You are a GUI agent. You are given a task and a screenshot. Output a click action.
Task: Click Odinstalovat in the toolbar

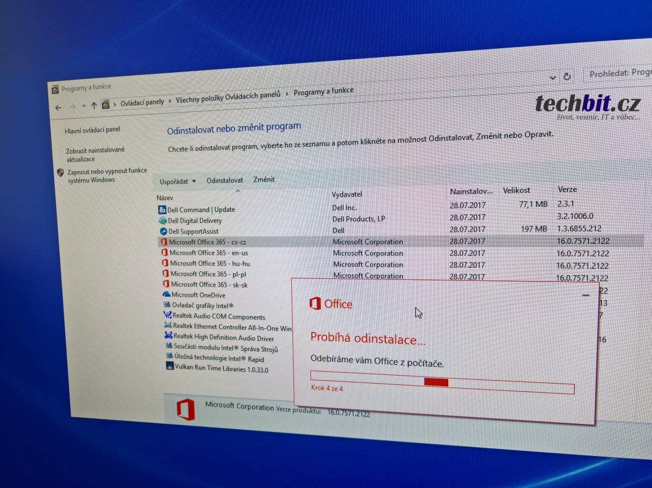[224, 180]
